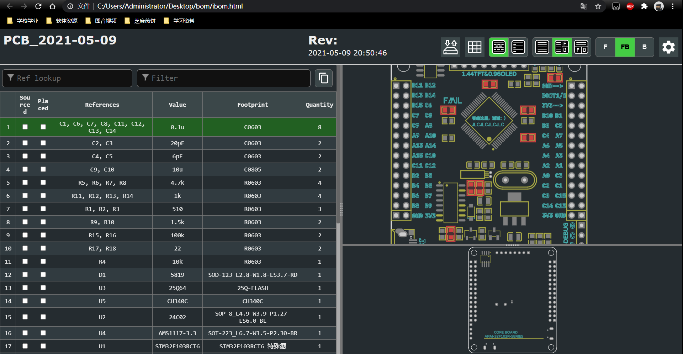The image size is (683, 354).
Task: Select the CH340C value cell for U5
Action: point(178,301)
